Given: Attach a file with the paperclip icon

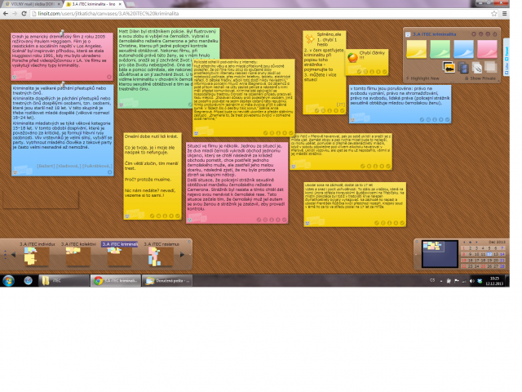Looking at the screenshot, I should coord(476,68).
